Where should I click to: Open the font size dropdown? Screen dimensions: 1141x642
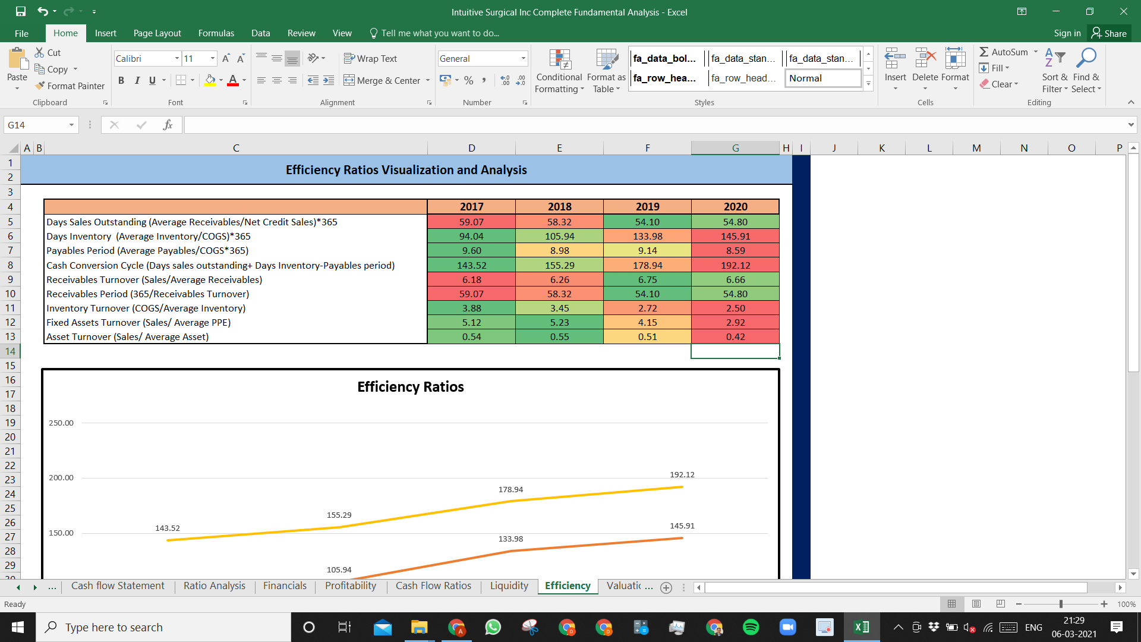[212, 58]
